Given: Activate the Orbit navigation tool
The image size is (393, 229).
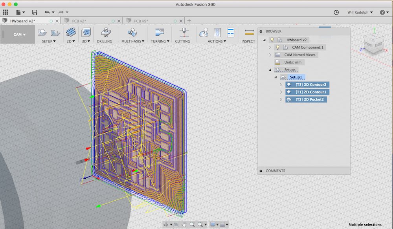Looking at the screenshot, I should [166, 225].
